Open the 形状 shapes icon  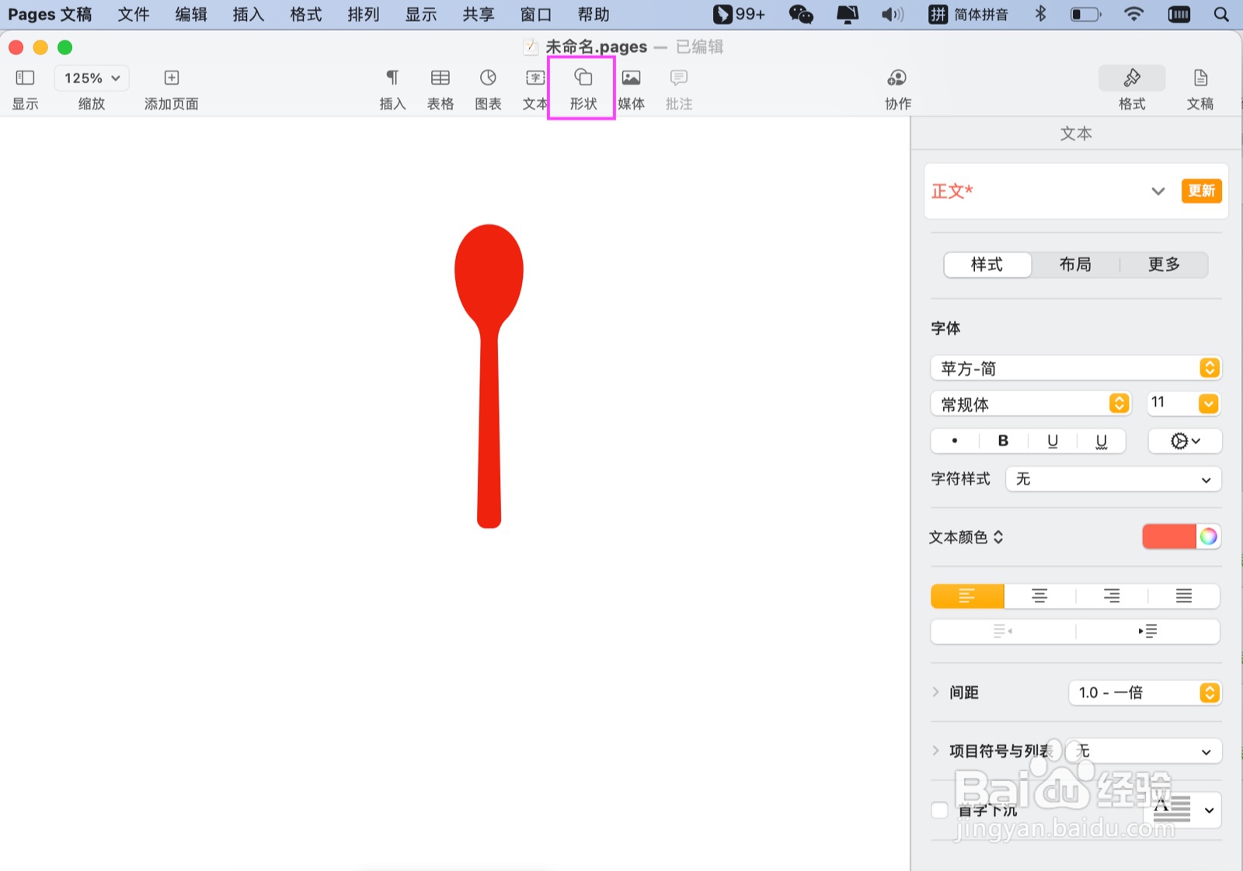(x=583, y=78)
